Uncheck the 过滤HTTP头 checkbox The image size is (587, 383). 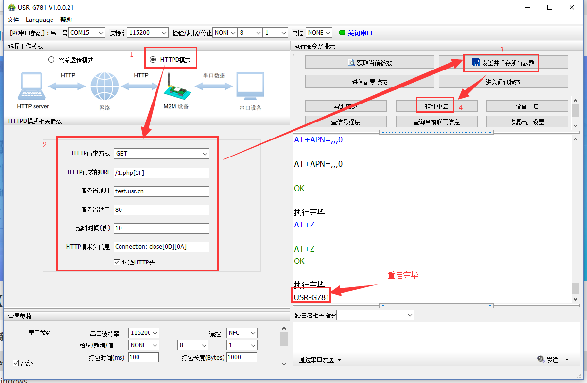tap(117, 262)
